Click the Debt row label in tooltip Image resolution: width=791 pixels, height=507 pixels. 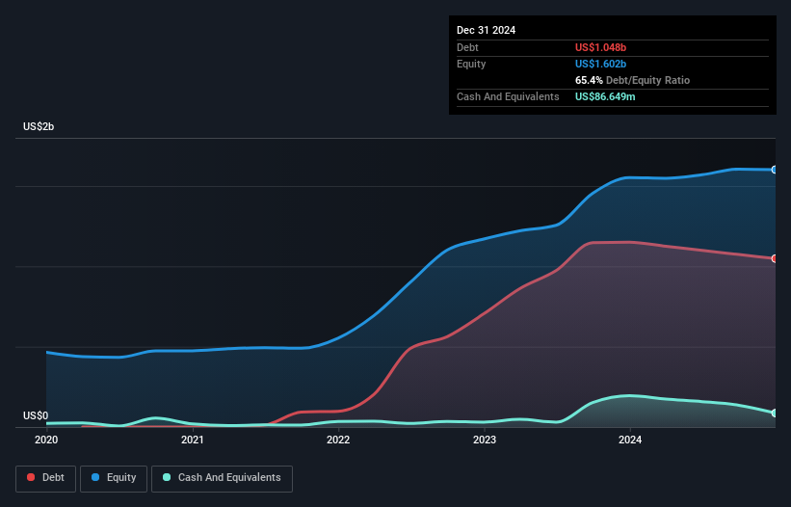467,47
